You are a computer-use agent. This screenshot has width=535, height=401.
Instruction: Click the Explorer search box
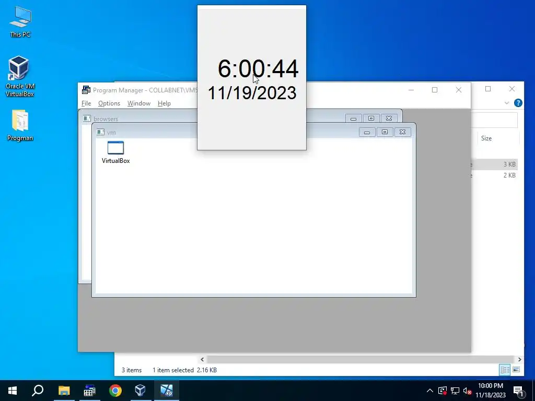(x=494, y=120)
